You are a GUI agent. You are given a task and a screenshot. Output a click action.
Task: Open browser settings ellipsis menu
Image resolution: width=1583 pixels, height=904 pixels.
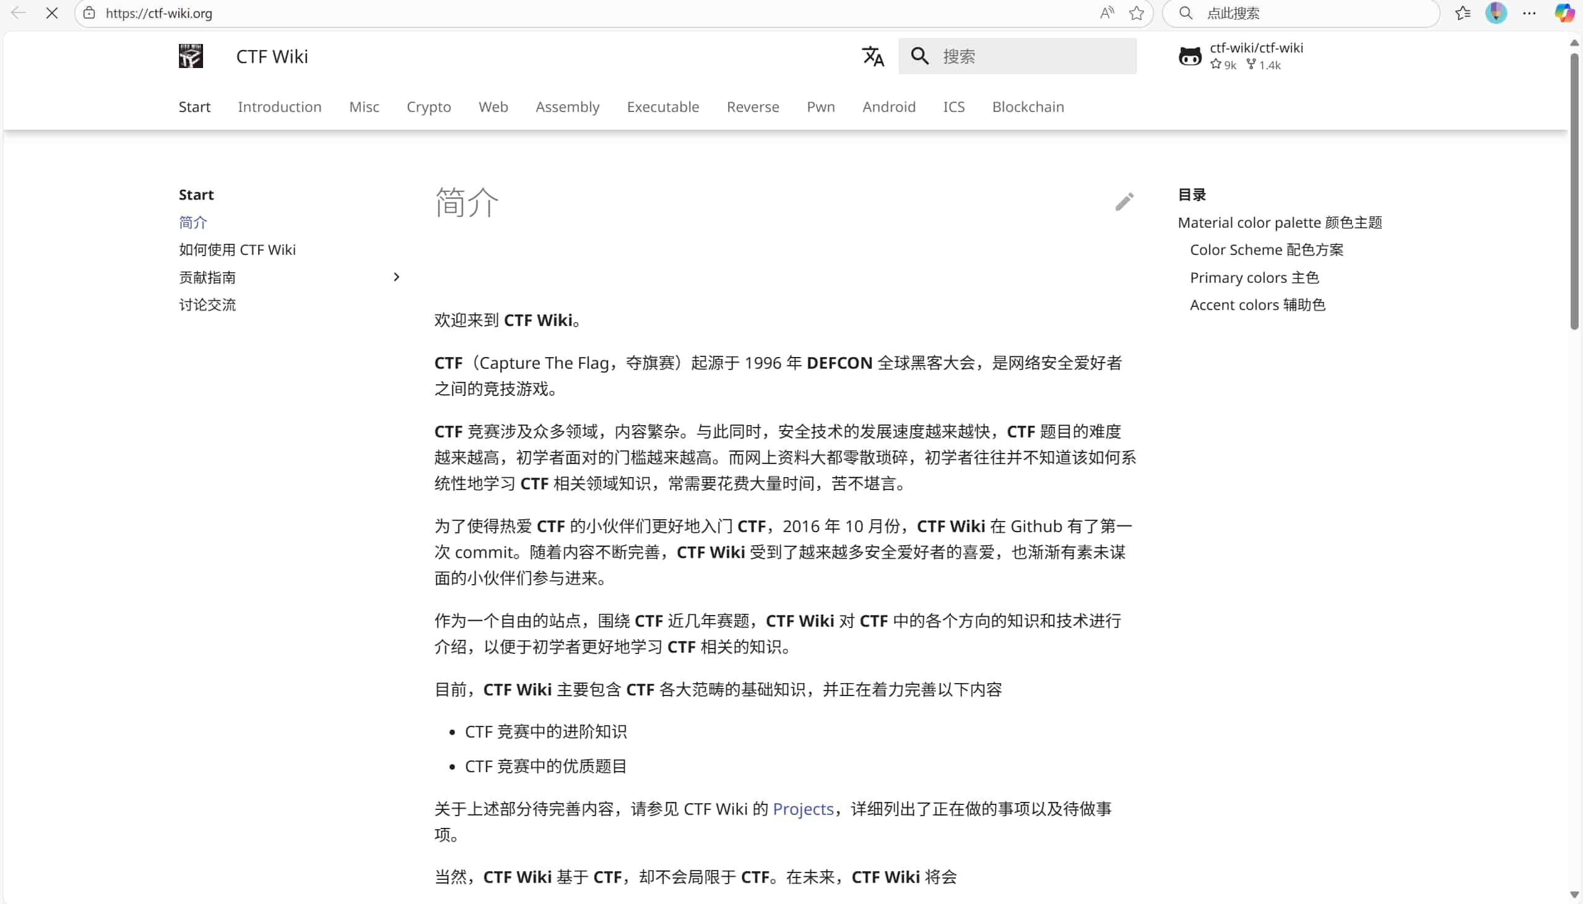coord(1529,13)
